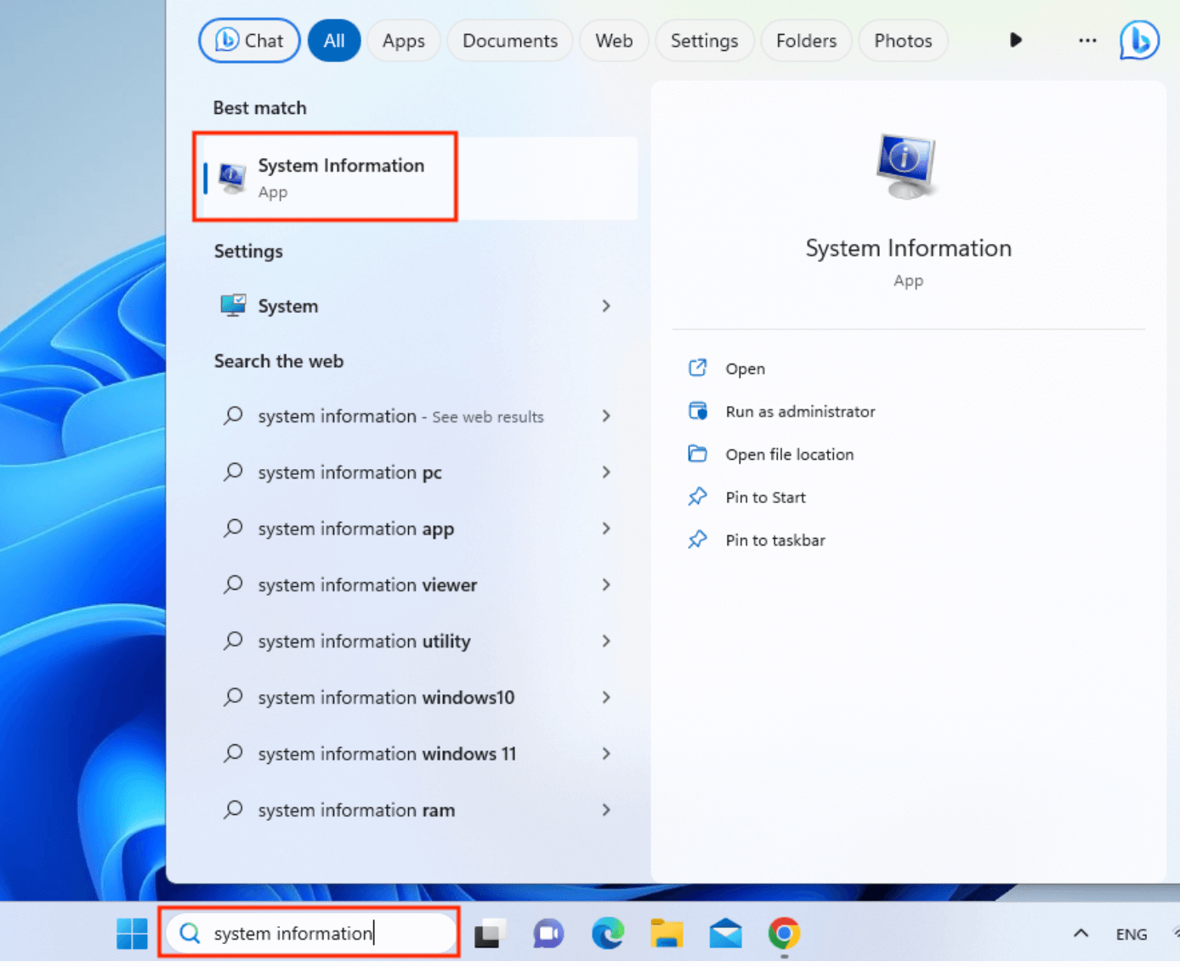This screenshot has width=1180, height=967.
Task: Launch Google Chrome from taskbar
Action: [x=784, y=933]
